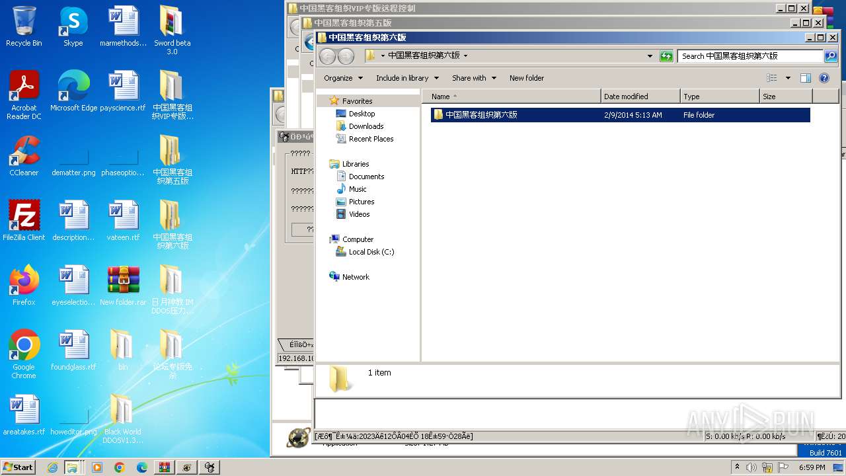Click the change view icon in Explorer toolbar

tap(771, 78)
